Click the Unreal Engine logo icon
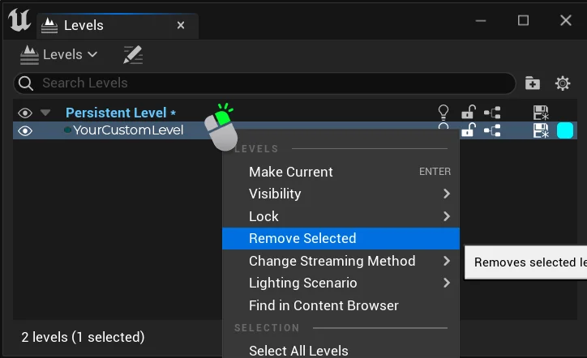Screen dimensions: 587x358 (20, 22)
